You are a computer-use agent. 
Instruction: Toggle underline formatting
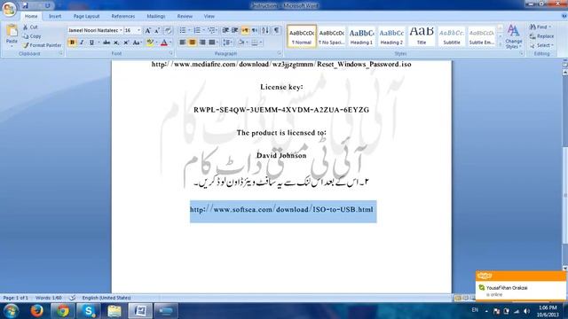(91, 43)
